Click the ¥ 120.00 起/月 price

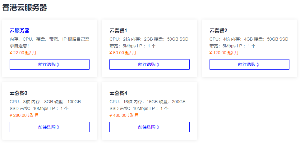(x=224, y=53)
